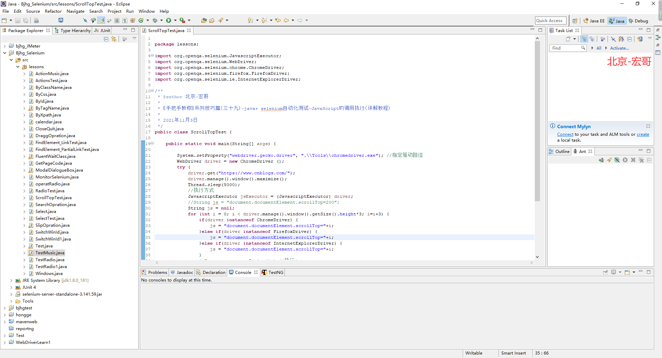Click the Connect link in Mylyn panel
Viewport: 662px width, 358px height.
click(x=565, y=135)
